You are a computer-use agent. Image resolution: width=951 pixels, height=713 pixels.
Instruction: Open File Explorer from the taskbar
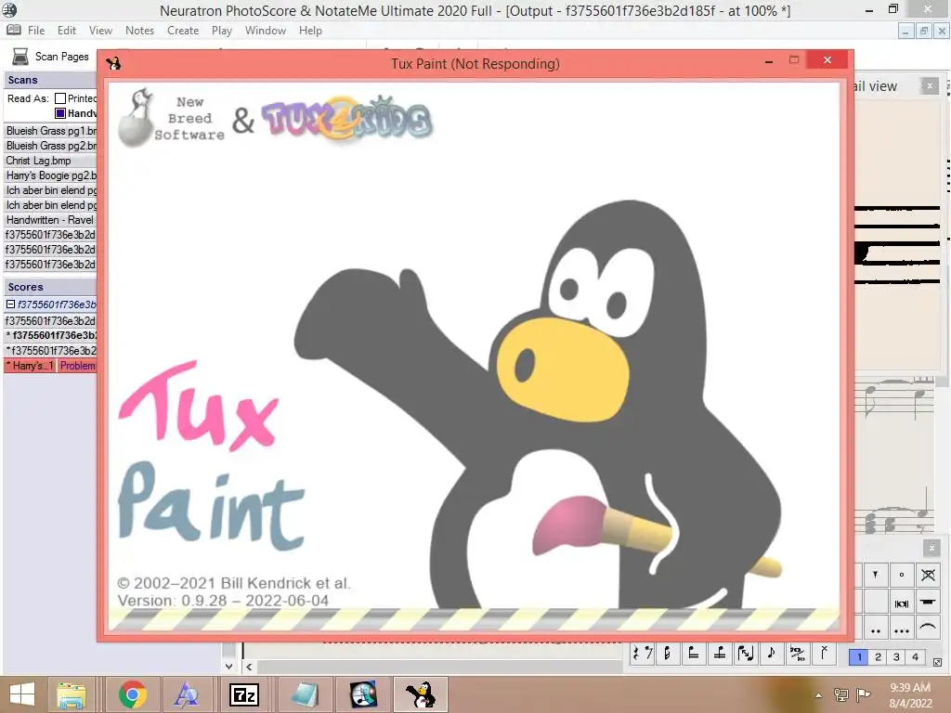[71, 694]
